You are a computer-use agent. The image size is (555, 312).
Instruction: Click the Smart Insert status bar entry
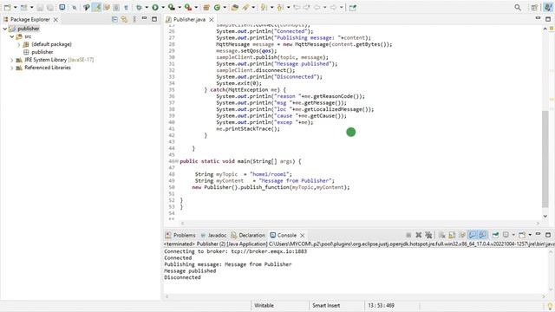pyautogui.click(x=326, y=305)
